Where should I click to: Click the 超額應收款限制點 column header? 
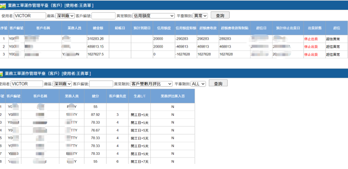235,28
